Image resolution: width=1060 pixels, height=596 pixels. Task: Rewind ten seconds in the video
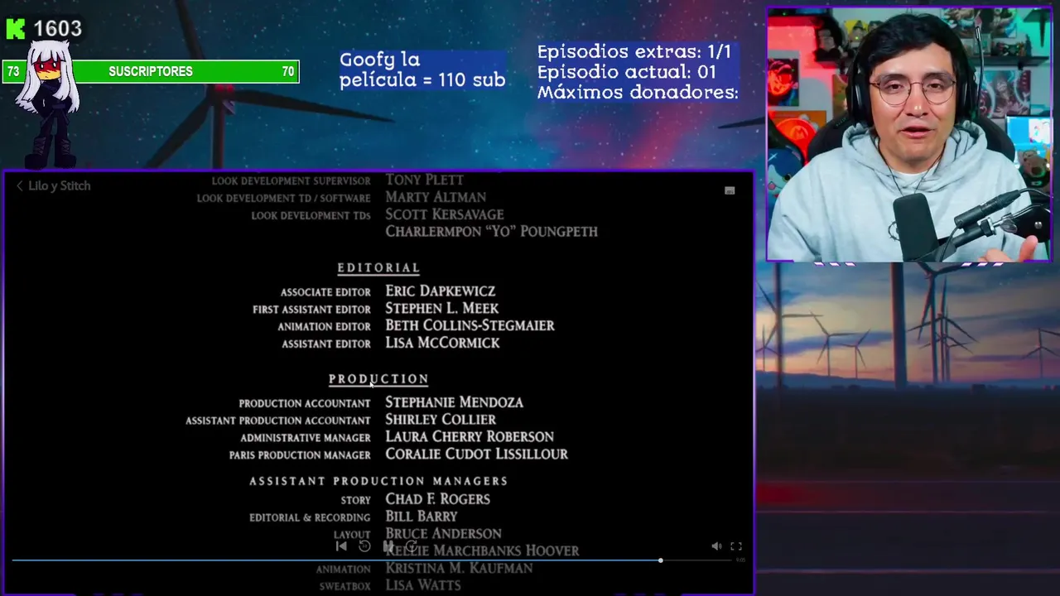click(364, 546)
